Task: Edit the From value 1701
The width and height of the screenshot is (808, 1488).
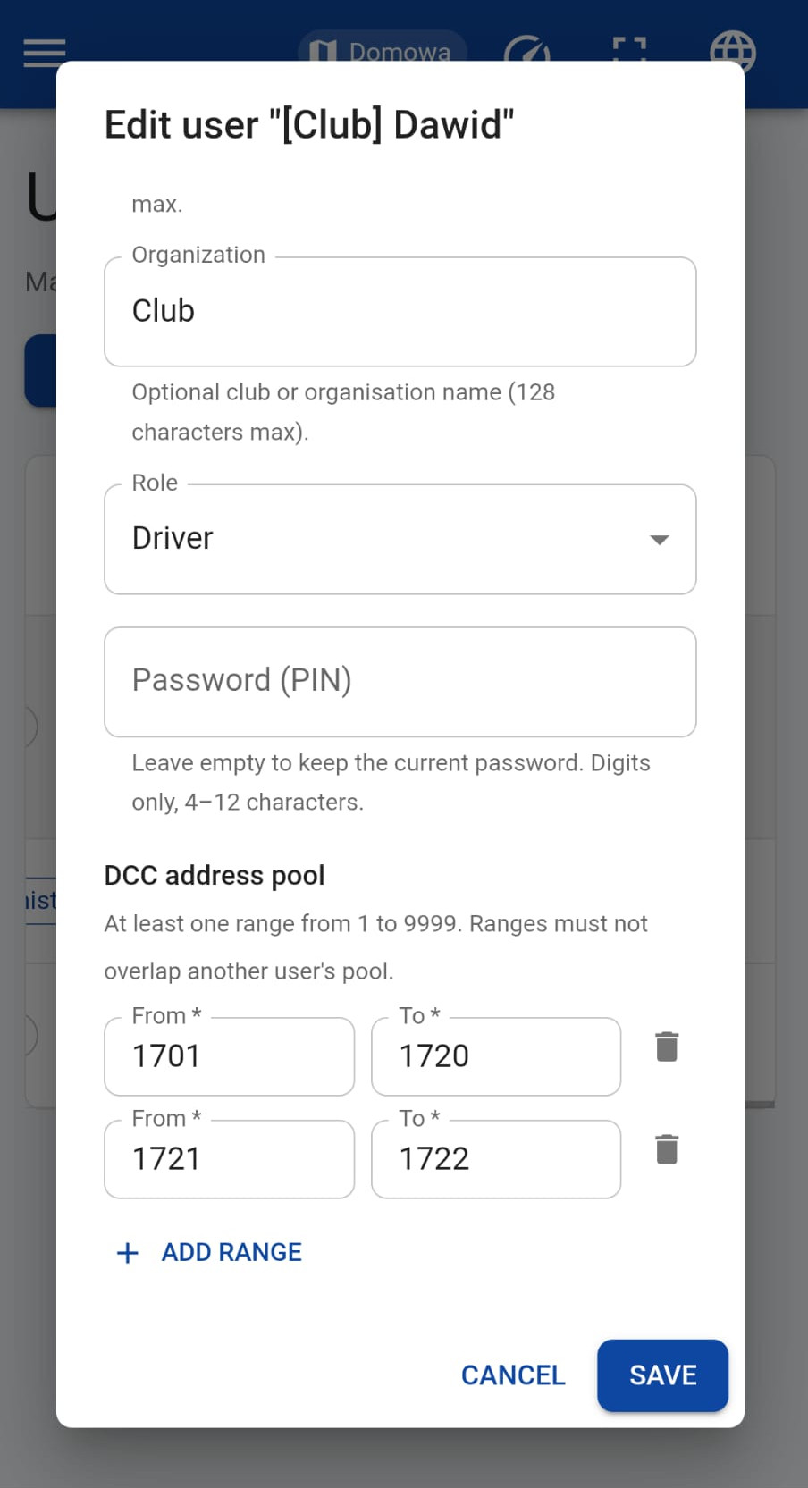Action: [230, 1056]
